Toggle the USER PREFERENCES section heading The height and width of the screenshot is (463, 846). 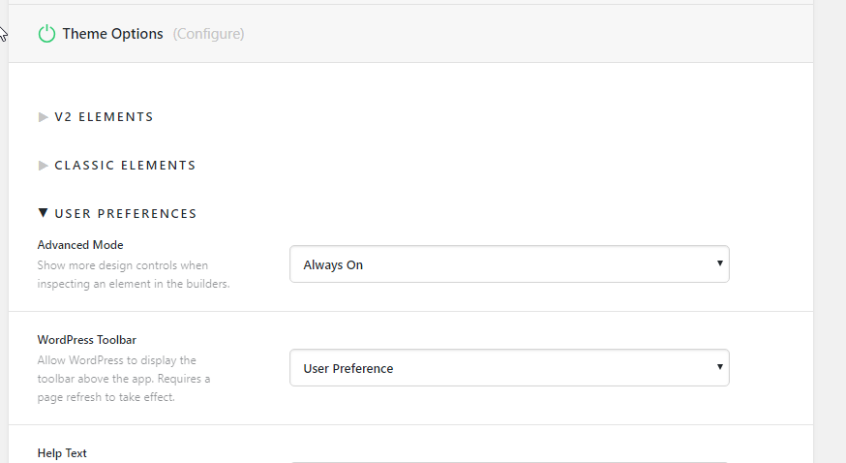coord(126,214)
